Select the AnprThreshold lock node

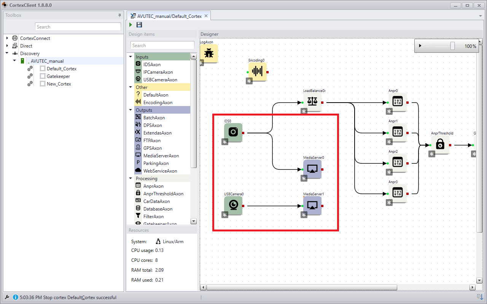click(440, 145)
